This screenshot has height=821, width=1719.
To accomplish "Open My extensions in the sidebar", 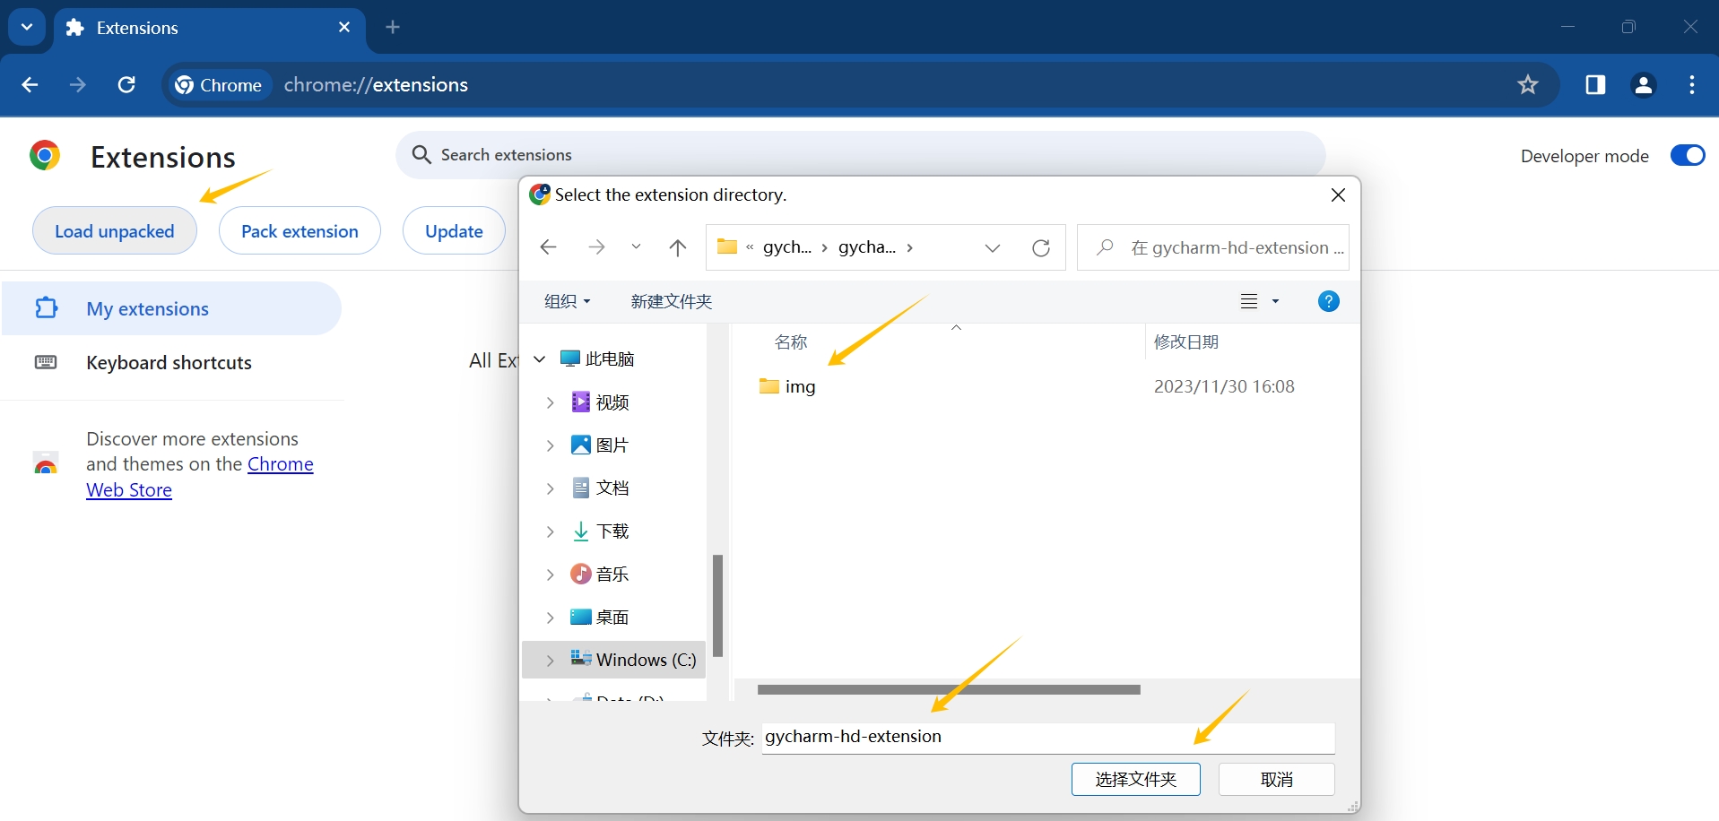I will [171, 308].
